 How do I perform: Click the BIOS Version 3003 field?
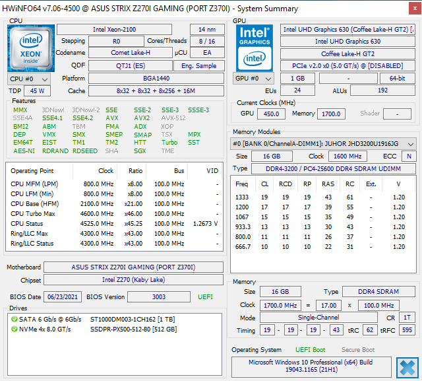click(x=159, y=297)
